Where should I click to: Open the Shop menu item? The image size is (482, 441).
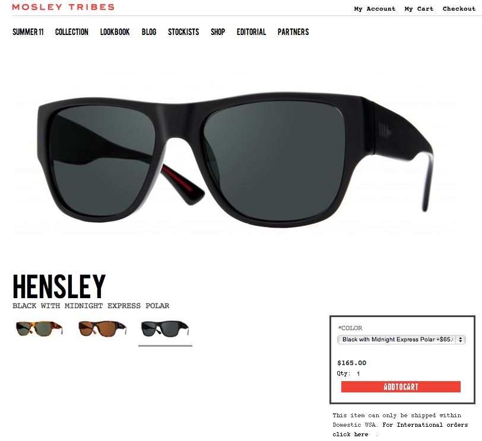[218, 32]
